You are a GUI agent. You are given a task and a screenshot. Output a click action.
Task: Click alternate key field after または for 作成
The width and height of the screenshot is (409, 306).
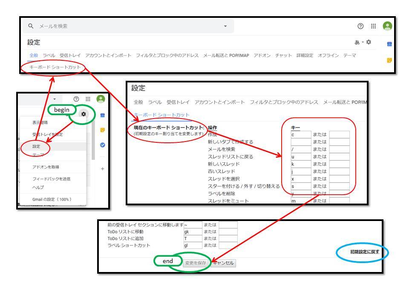click(x=340, y=135)
